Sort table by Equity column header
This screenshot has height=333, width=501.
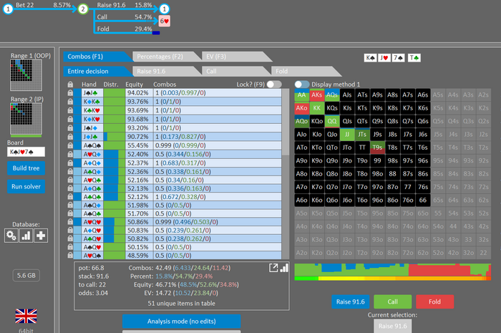pyautogui.click(x=135, y=85)
